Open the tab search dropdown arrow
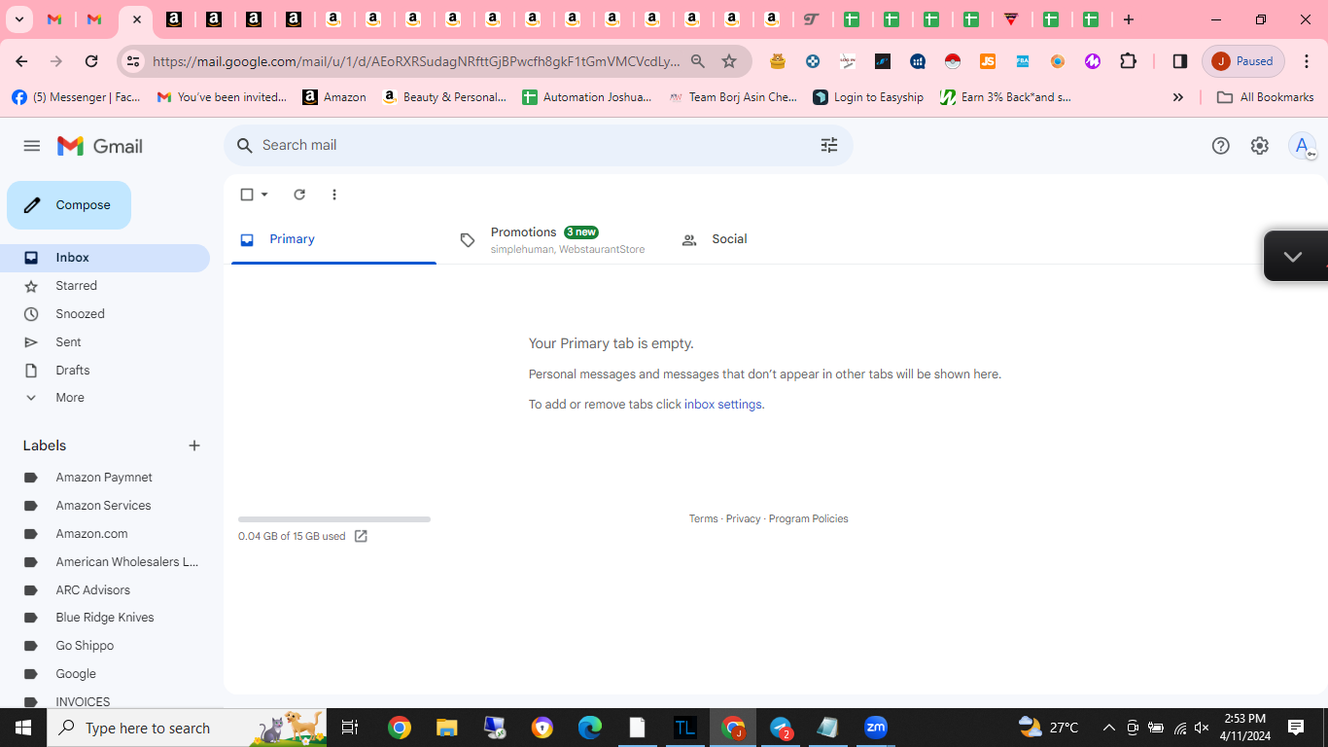This screenshot has height=747, width=1328. click(19, 19)
